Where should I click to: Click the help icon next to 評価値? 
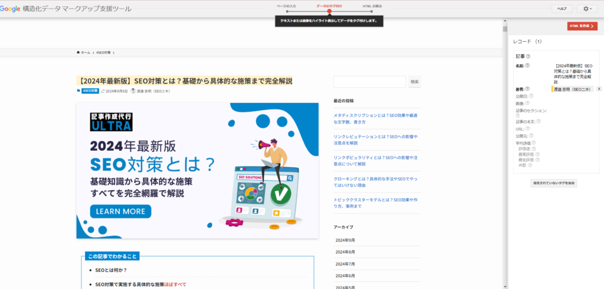tap(534, 149)
